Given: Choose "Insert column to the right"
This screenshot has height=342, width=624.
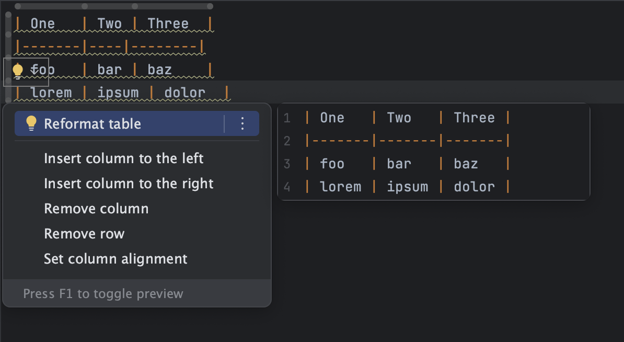Looking at the screenshot, I should [x=129, y=184].
